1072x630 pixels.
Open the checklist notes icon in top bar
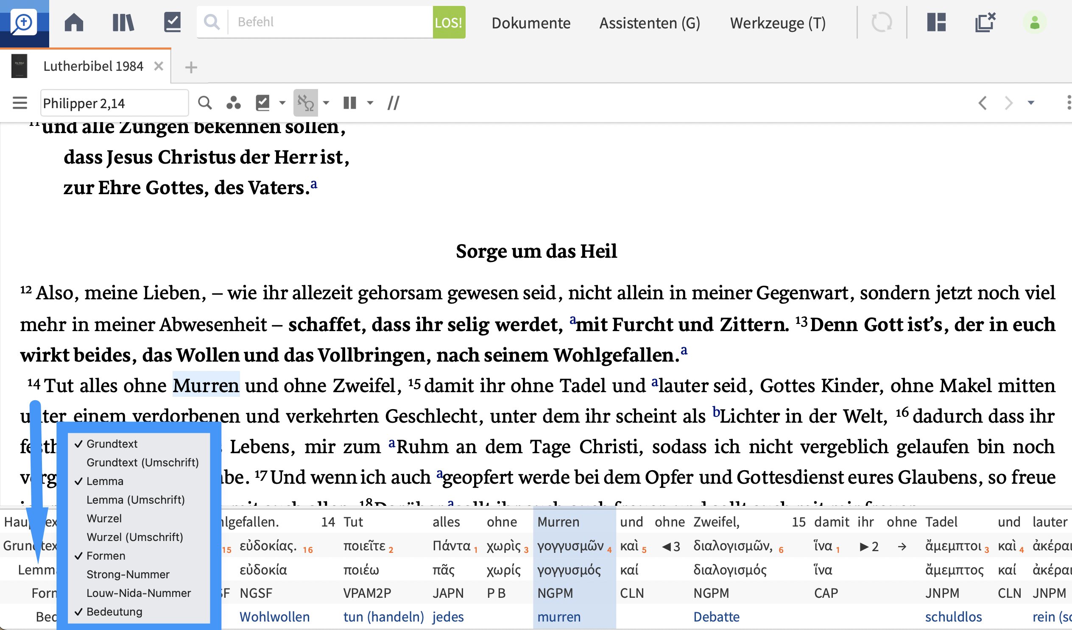pyautogui.click(x=172, y=22)
